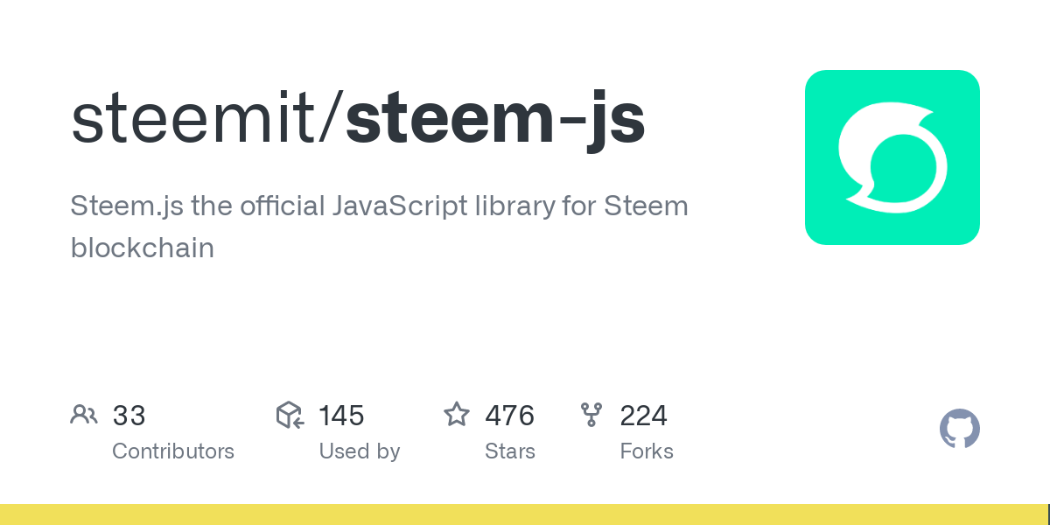Click the 145 used by count
The image size is (1050, 525).
click(x=341, y=416)
